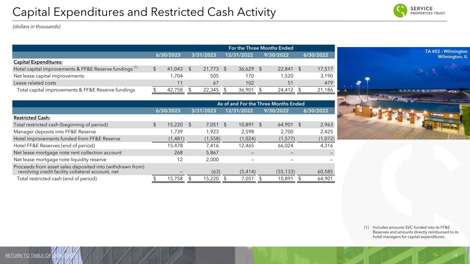Click the Capital Expenditures: section heading
The width and height of the screenshot is (470, 264).
pos(38,62)
